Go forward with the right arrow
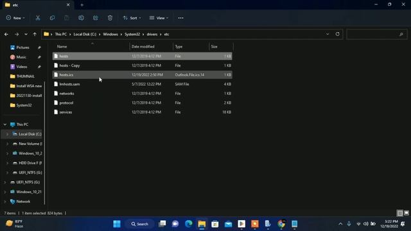This screenshot has height=231, width=411. (x=17, y=34)
